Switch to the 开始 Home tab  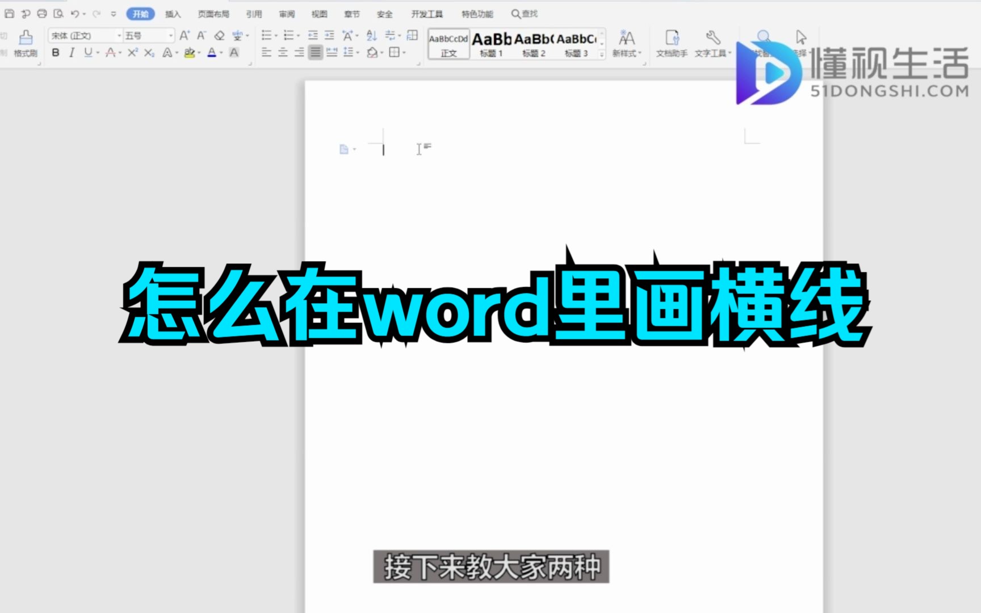(140, 14)
